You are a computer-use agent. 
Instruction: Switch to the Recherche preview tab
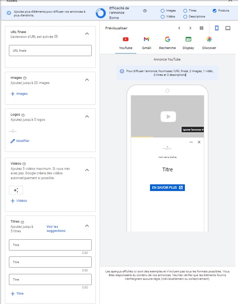click(167, 43)
